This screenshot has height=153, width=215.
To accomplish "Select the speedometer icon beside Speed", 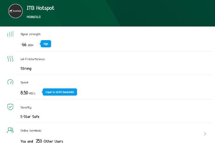I will point(10,82).
